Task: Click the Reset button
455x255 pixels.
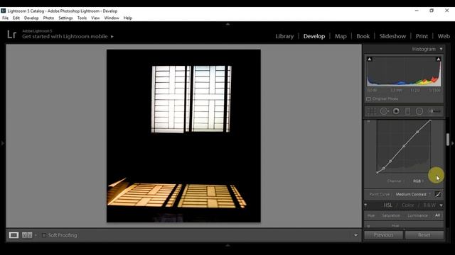Action: click(424, 235)
